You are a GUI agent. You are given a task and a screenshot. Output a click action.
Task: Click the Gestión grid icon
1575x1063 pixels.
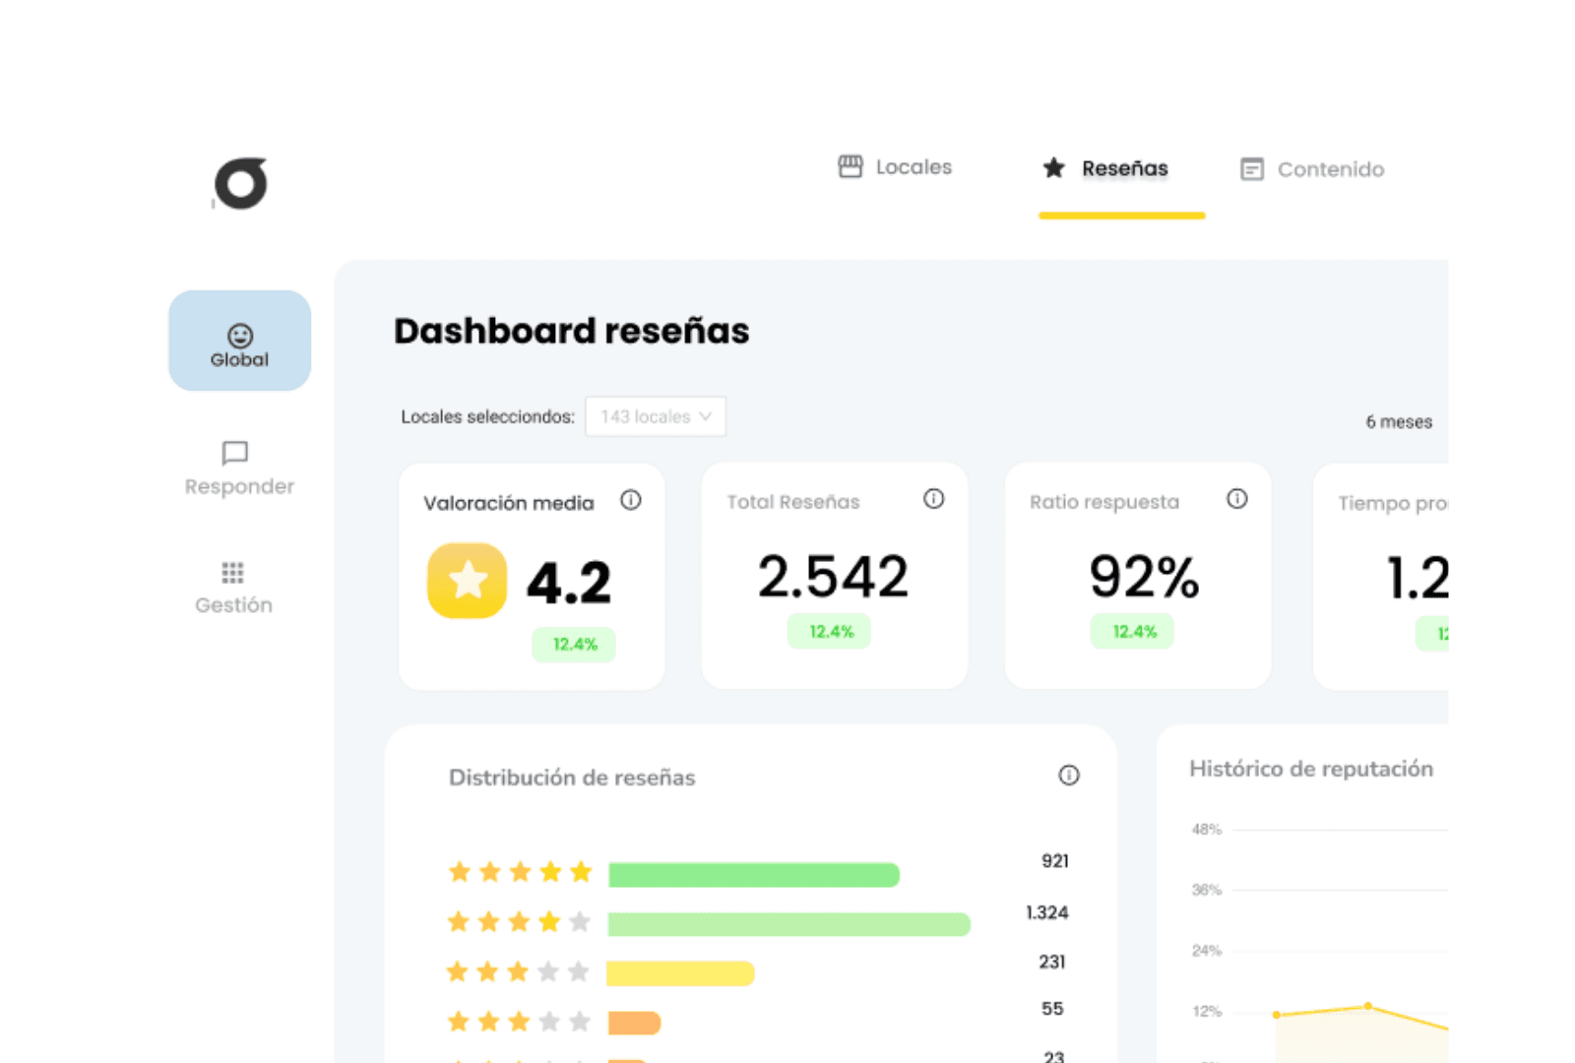[233, 573]
